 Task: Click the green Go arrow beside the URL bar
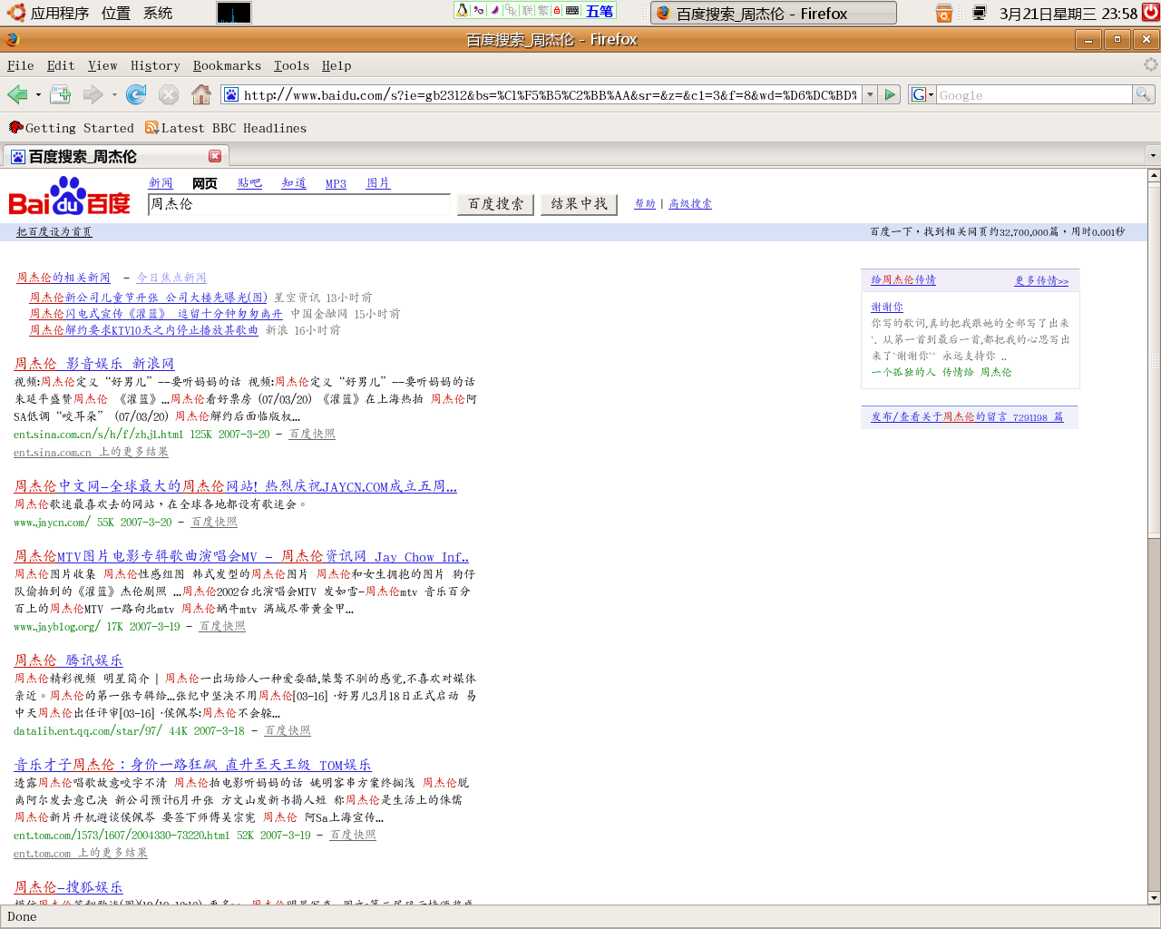tap(891, 94)
